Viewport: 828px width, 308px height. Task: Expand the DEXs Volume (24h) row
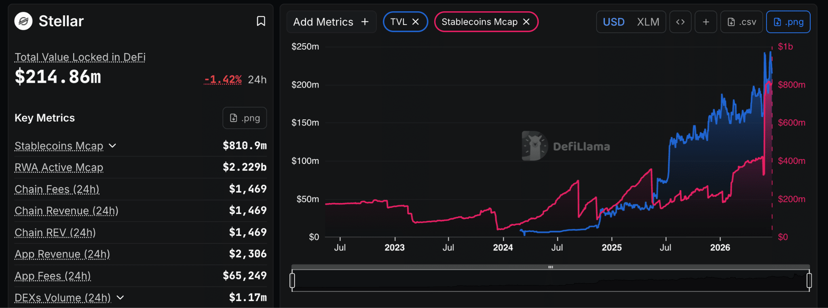coord(120,298)
